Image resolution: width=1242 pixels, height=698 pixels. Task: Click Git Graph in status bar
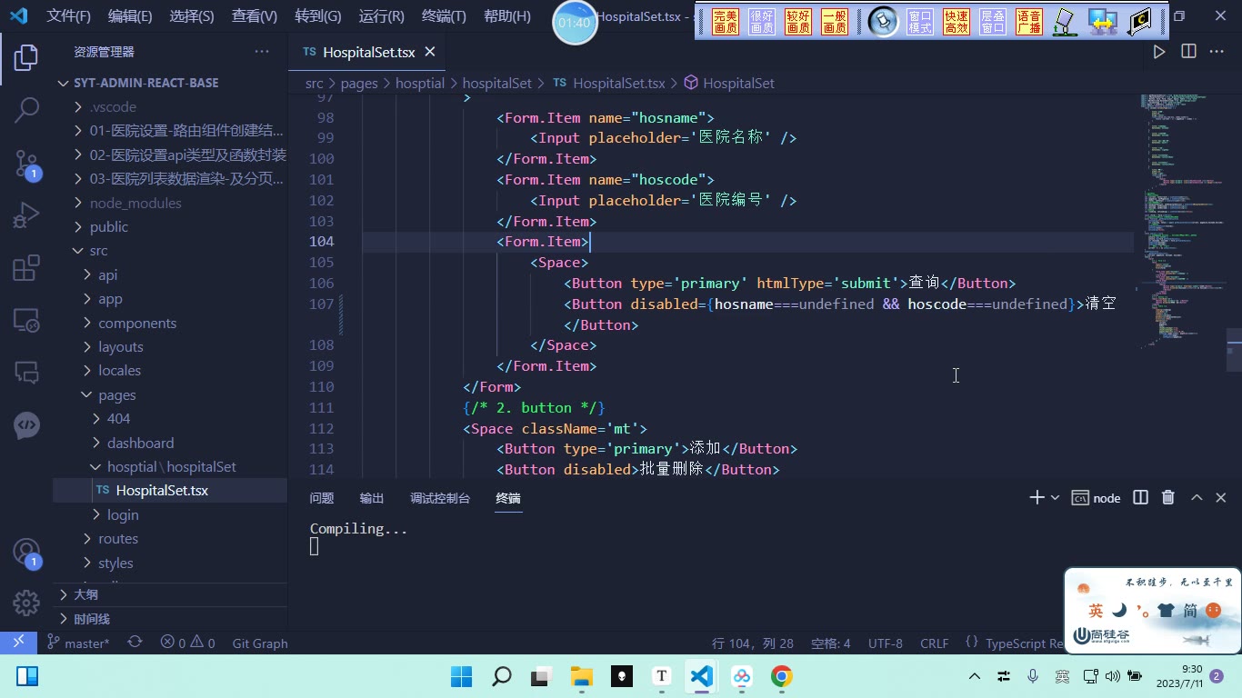pos(260,643)
